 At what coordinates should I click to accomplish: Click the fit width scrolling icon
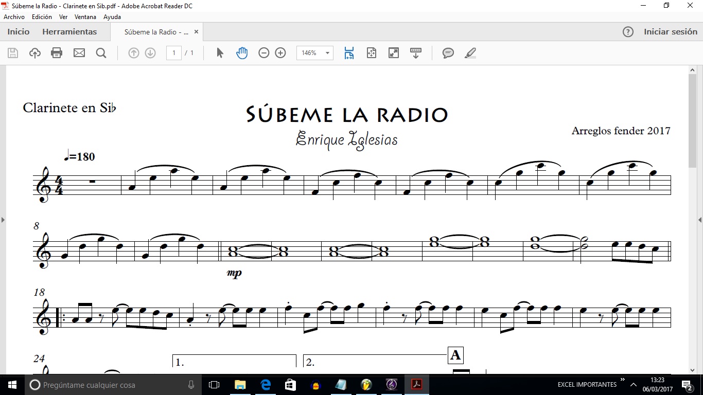pos(349,53)
